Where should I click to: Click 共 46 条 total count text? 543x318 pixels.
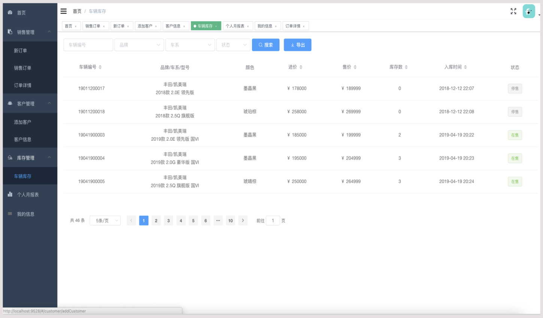[x=78, y=220]
